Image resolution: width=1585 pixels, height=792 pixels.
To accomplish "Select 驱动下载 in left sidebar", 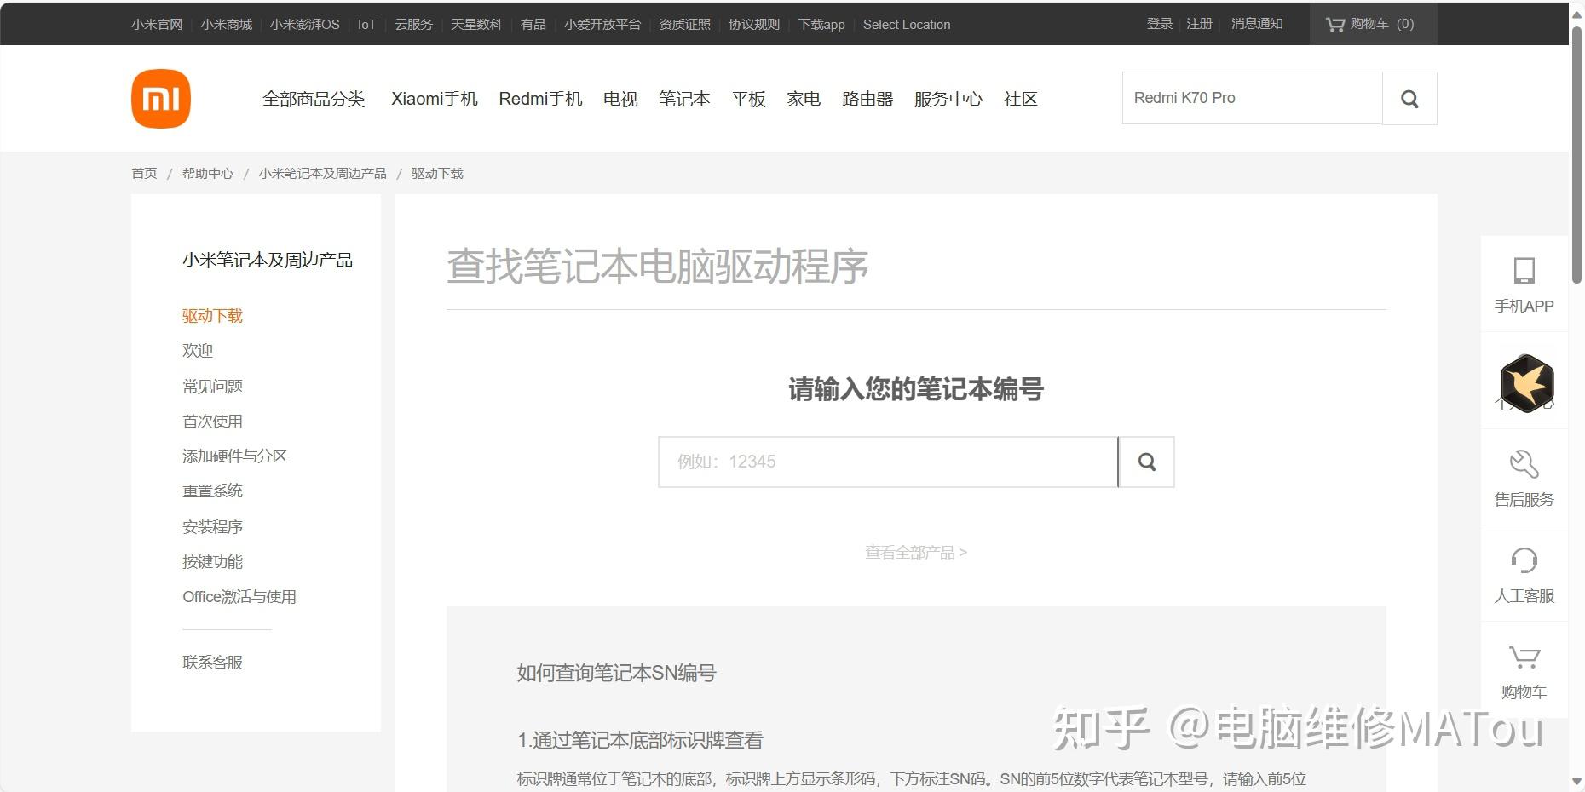I will [x=212, y=316].
